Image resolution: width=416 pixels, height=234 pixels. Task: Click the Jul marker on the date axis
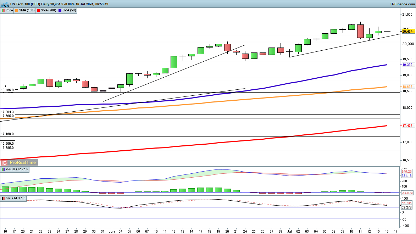coord(289,230)
